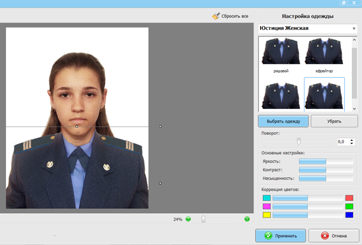Click the window restore button
This screenshot has width=362, height=245.
point(344,3)
